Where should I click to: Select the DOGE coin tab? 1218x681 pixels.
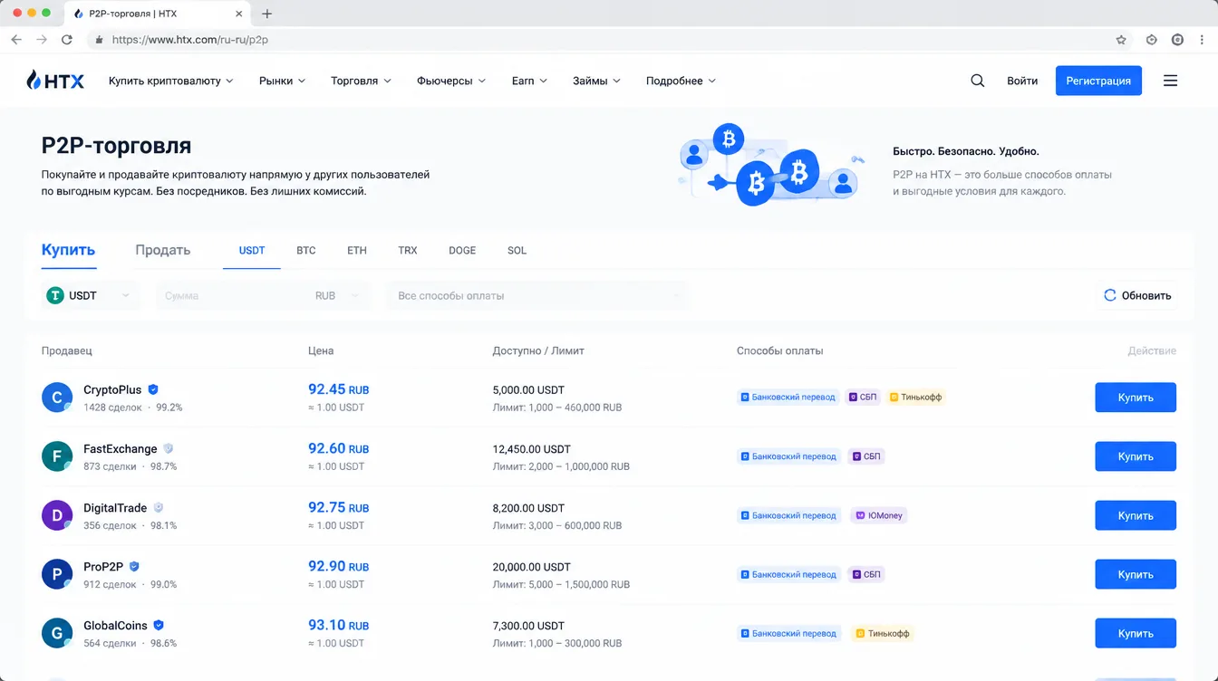tap(462, 250)
